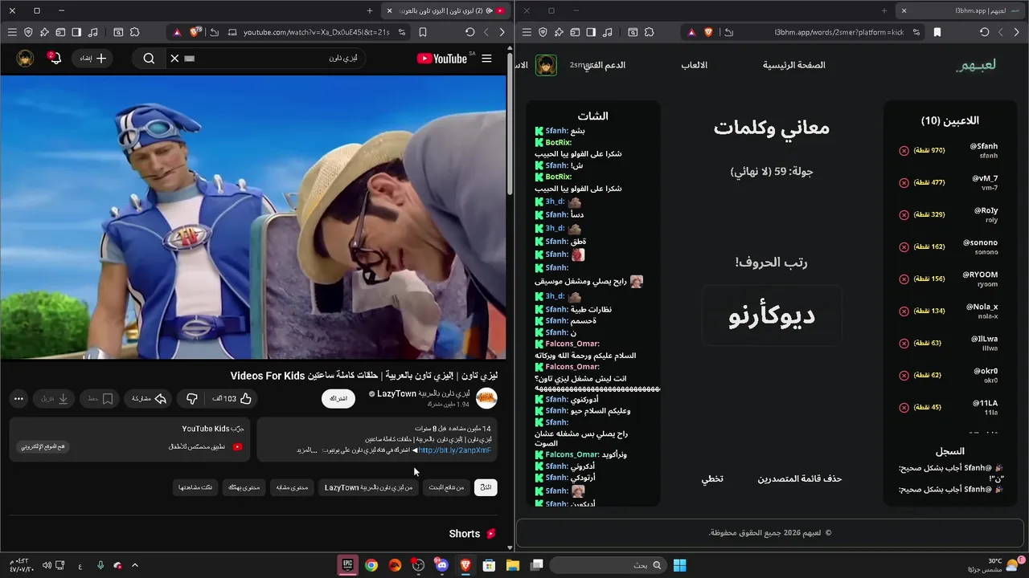The height and width of the screenshot is (578, 1029).
Task: Click Brave Shields lion icon in l3bhm window
Action: [708, 32]
